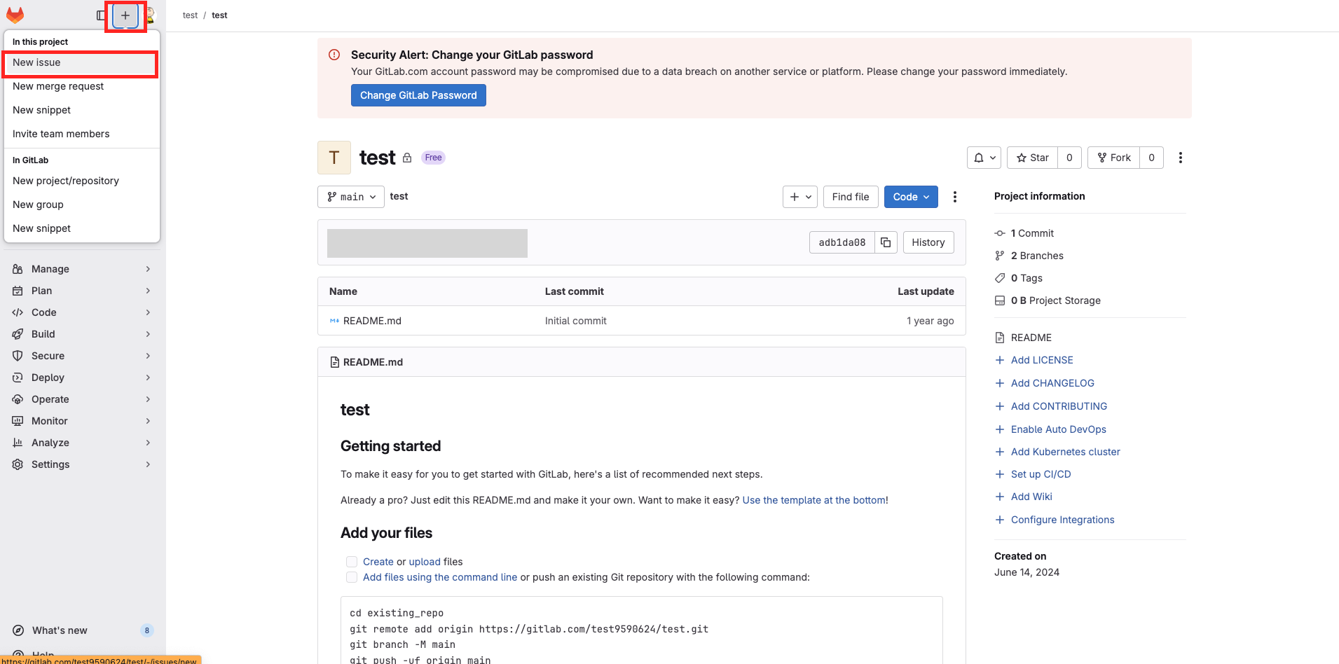Click the Build rocket icon
Screen dimensions: 1339x664
tap(18, 334)
